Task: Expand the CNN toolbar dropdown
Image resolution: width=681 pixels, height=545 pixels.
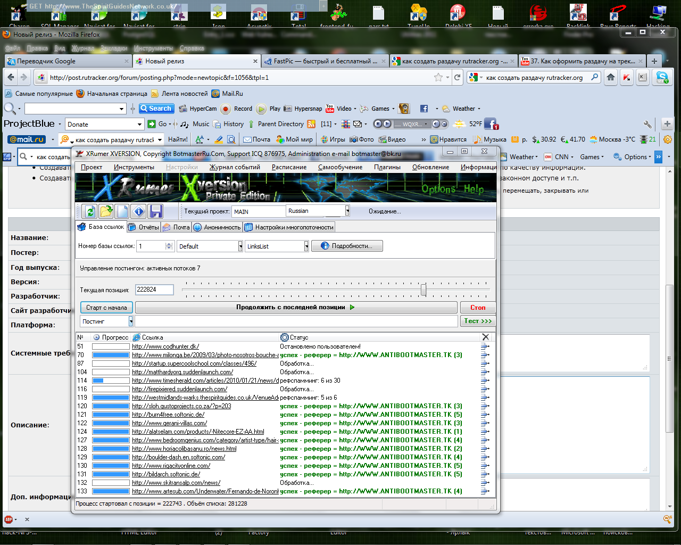Action: (572, 157)
